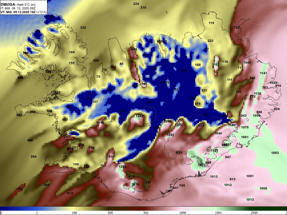This screenshot has width=287, height=215.
Task: Click the value 1102 on the map
Action: pos(216,64)
